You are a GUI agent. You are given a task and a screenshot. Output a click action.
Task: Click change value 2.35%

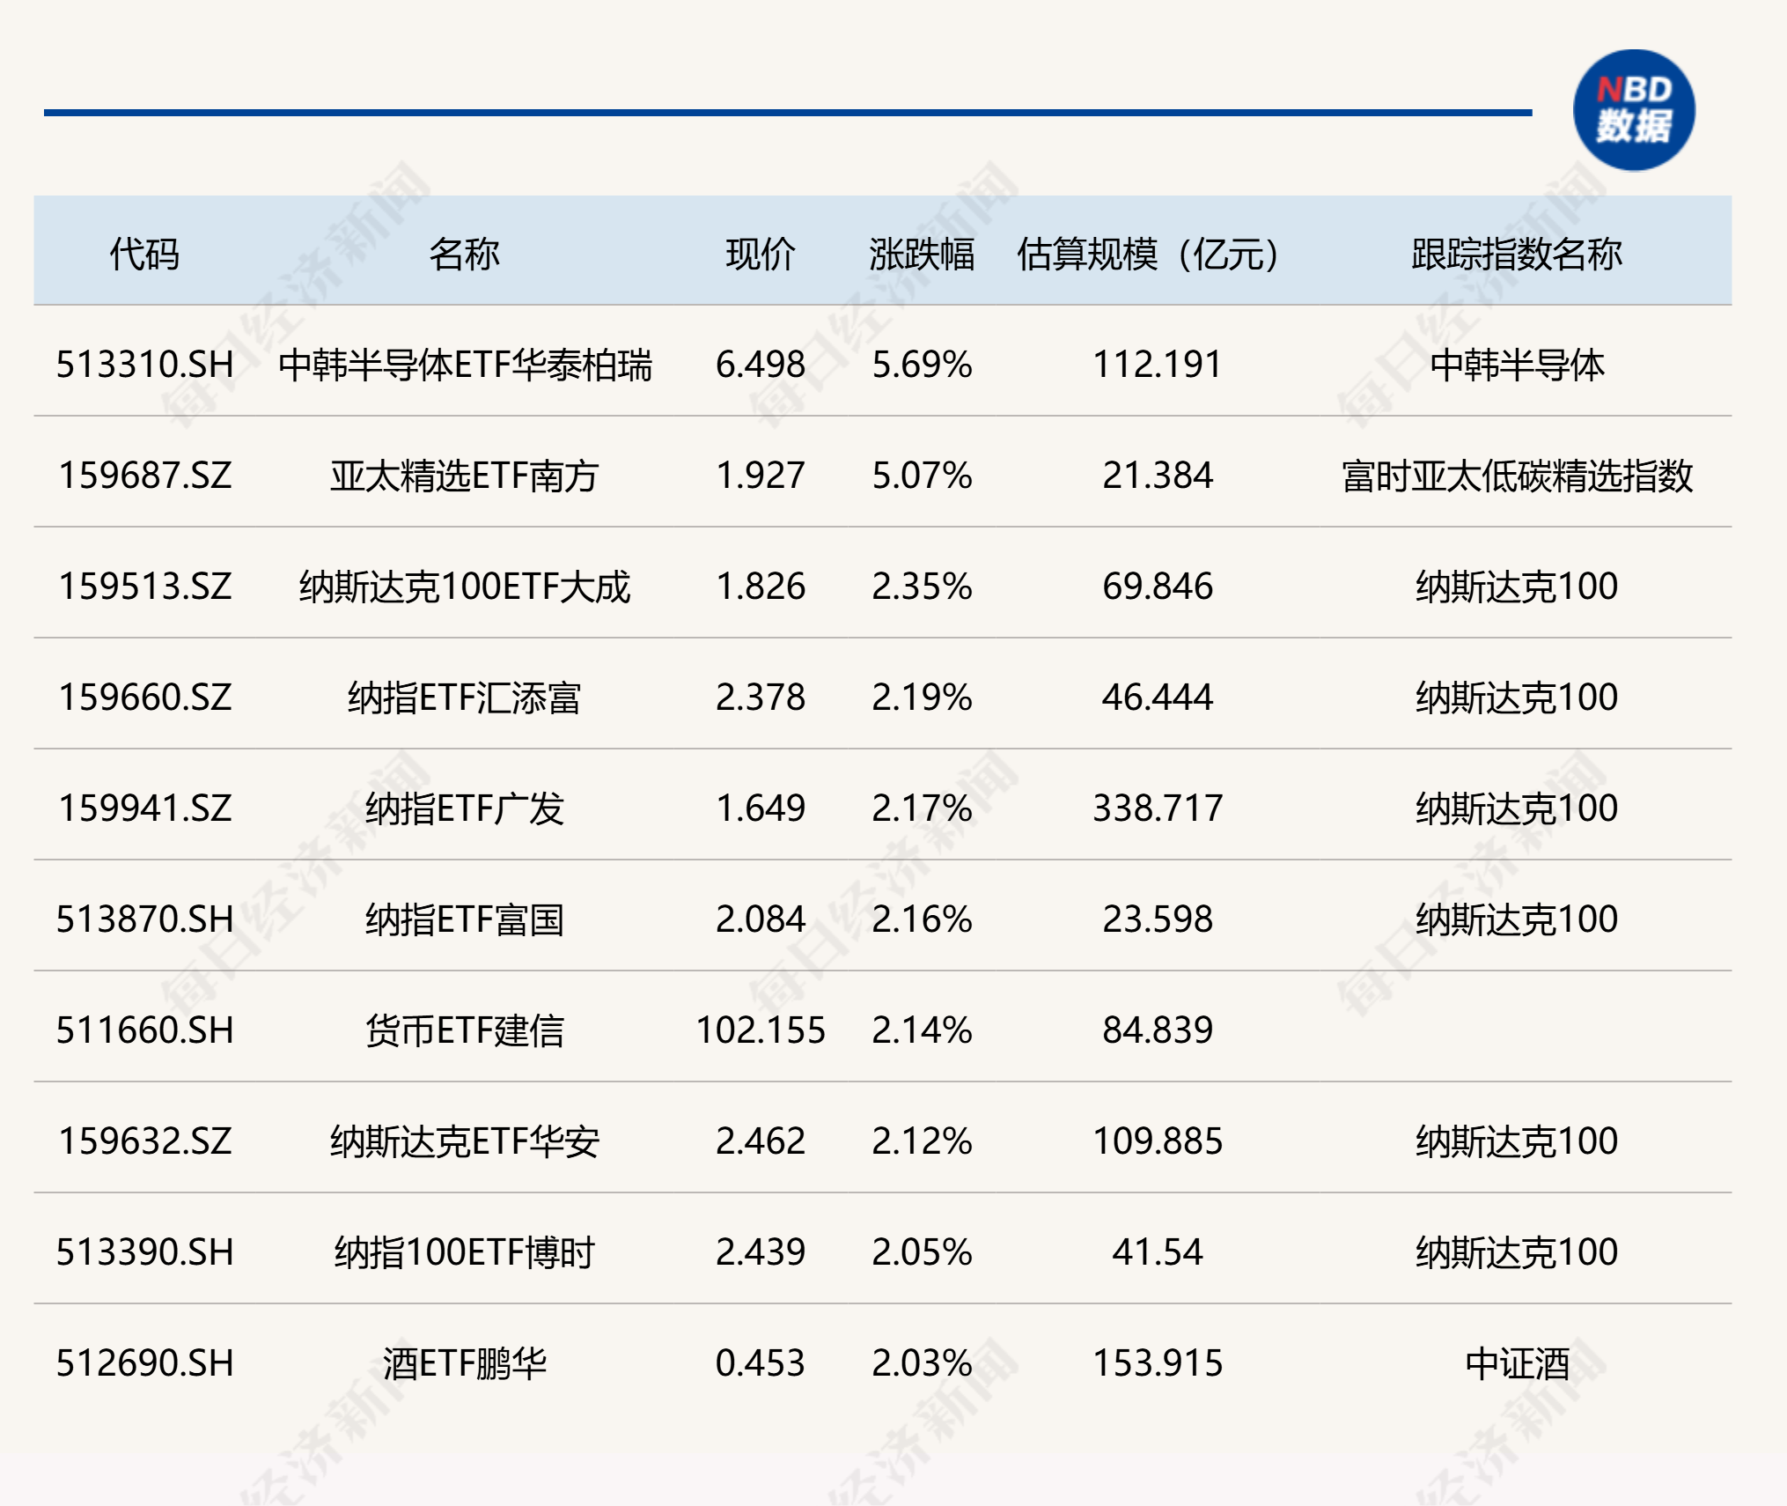(x=922, y=587)
